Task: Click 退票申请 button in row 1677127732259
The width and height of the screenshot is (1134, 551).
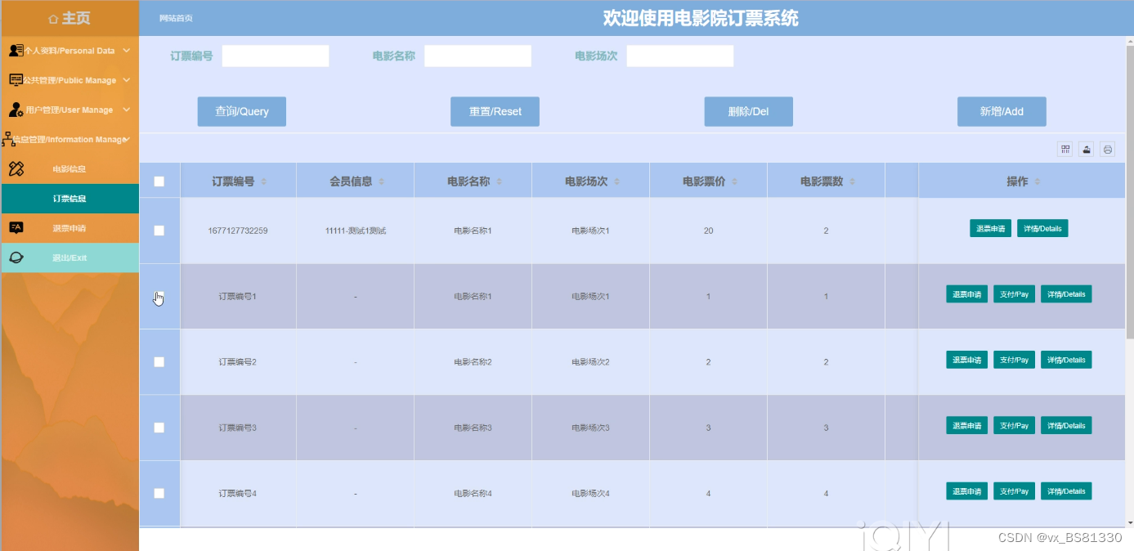Action: pos(990,228)
